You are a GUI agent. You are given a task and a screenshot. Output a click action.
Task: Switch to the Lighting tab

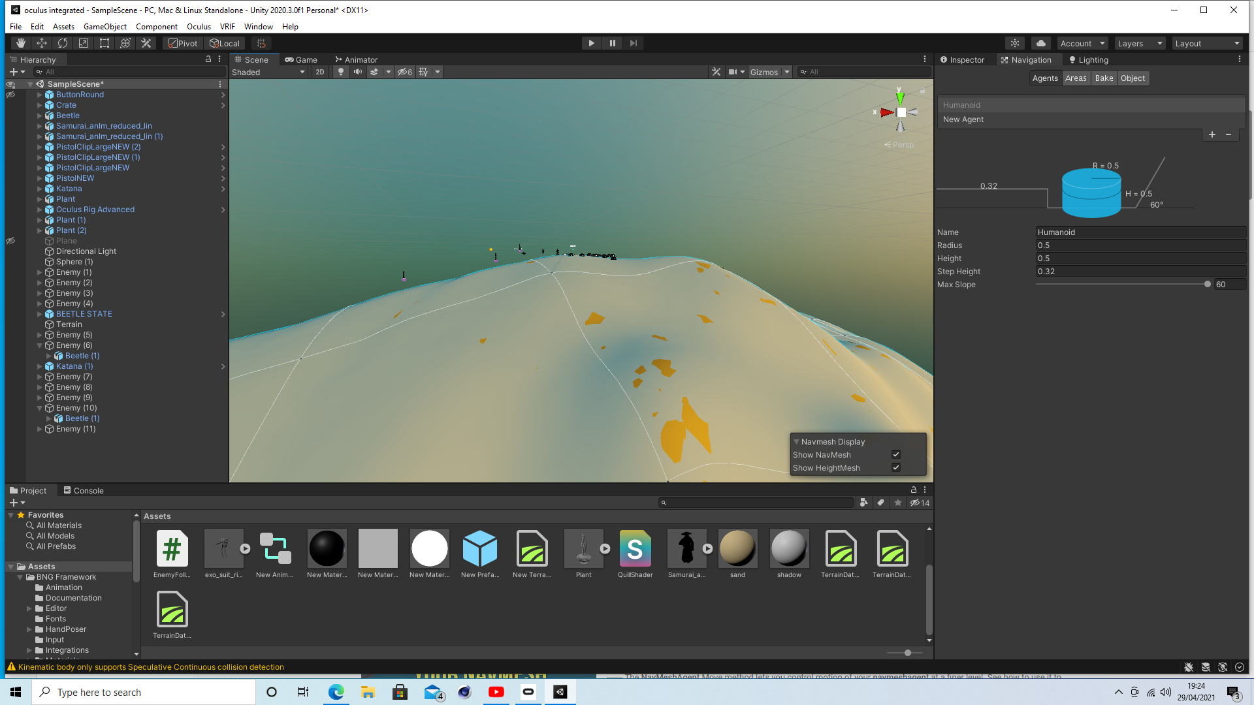click(x=1088, y=59)
